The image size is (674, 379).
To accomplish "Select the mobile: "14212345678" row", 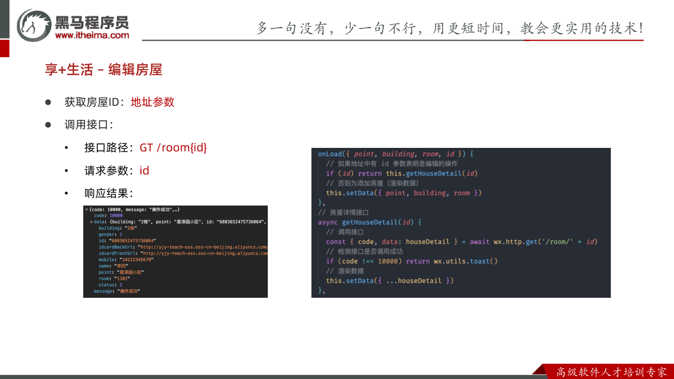I will pos(126,260).
